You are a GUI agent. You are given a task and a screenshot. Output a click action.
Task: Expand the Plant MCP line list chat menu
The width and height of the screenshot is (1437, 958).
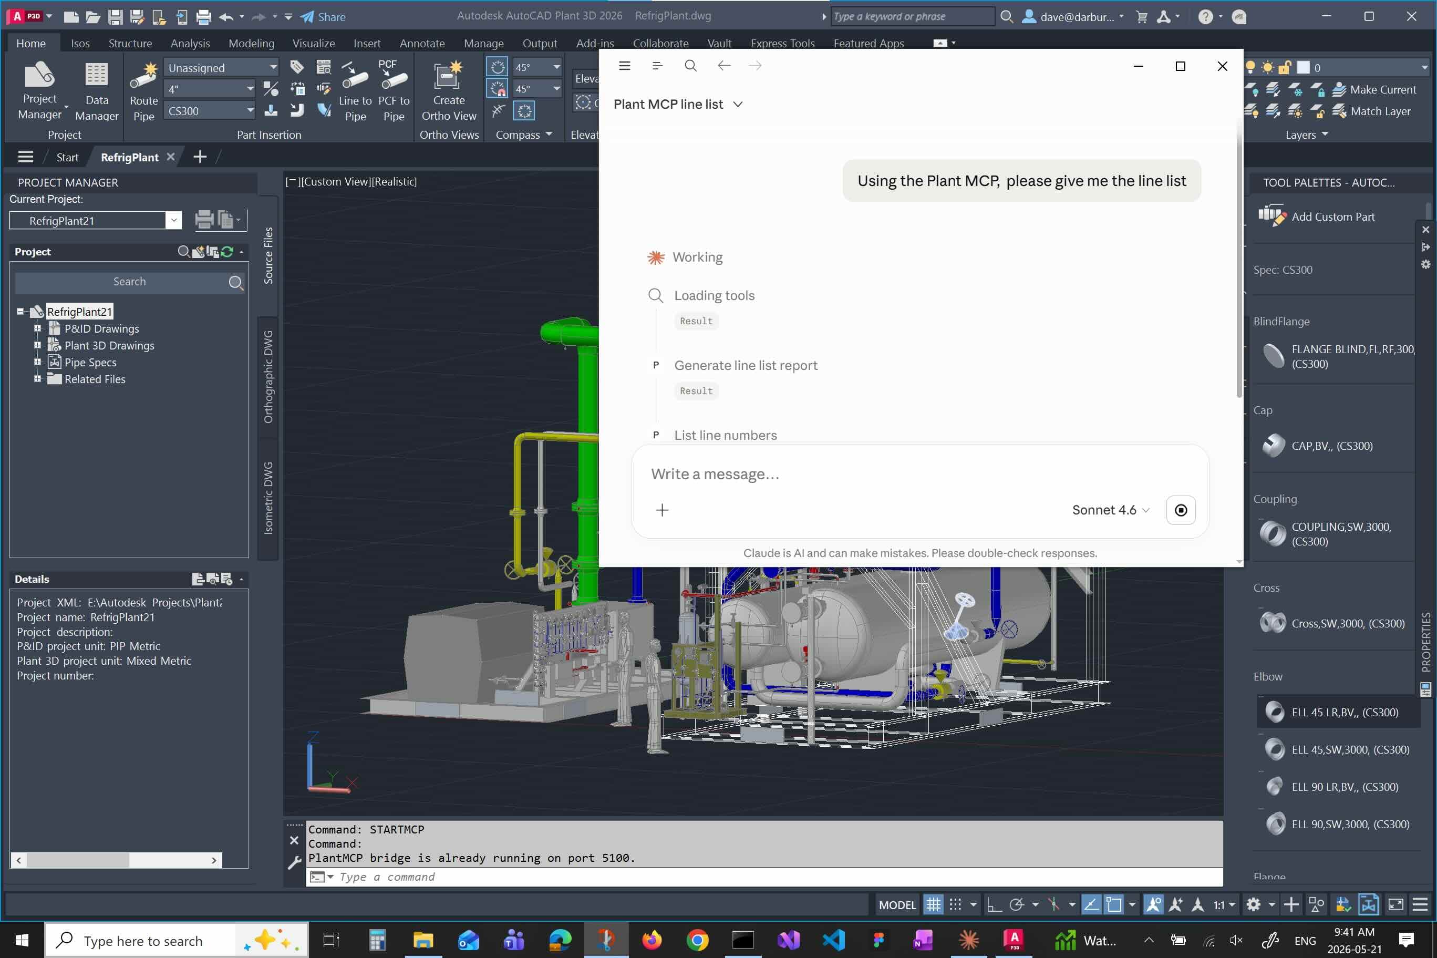678,104
